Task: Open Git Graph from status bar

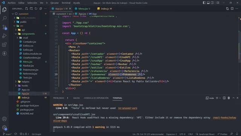Action: point(36,134)
